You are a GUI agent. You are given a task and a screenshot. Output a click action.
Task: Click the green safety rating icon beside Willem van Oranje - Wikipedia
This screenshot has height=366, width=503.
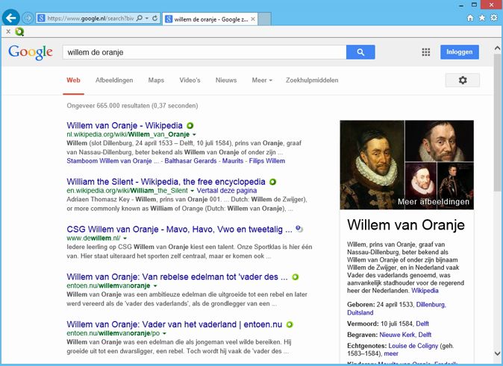coord(190,126)
